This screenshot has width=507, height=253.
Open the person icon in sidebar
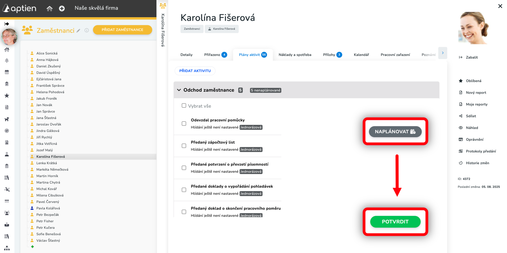(7, 154)
